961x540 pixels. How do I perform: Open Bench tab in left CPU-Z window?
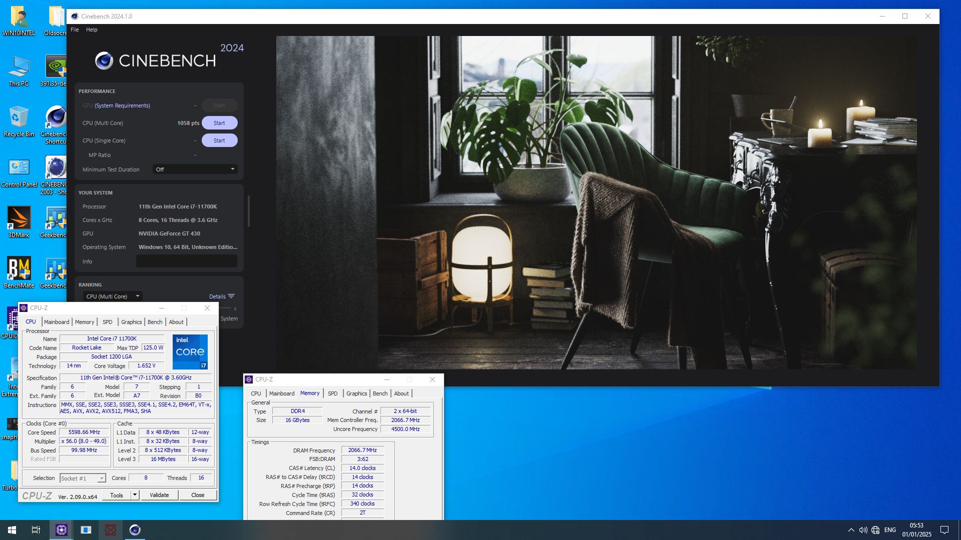[x=155, y=322]
